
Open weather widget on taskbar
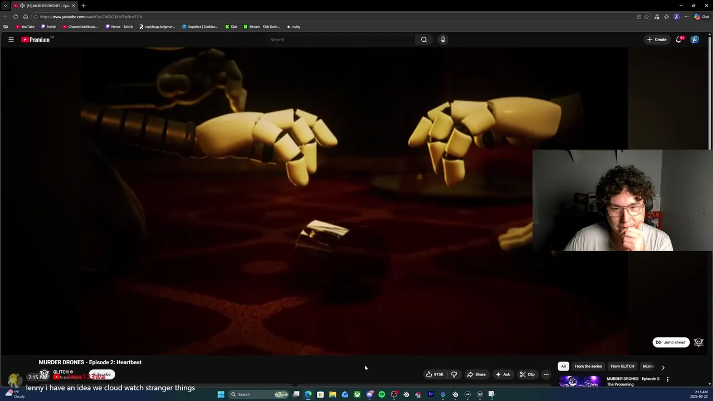pyautogui.click(x=14, y=394)
